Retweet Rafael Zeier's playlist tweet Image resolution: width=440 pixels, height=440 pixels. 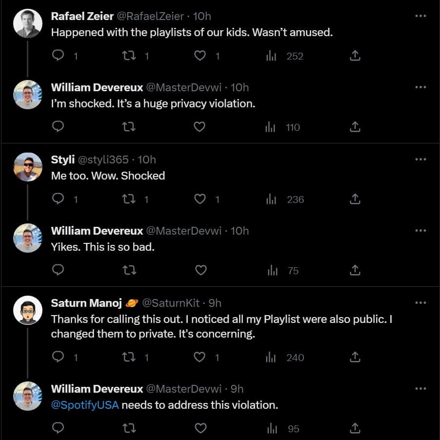pos(129,56)
